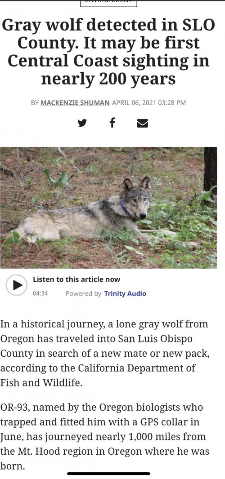
Task: Tap the 'Listen to this article now' label
Action: point(76,279)
